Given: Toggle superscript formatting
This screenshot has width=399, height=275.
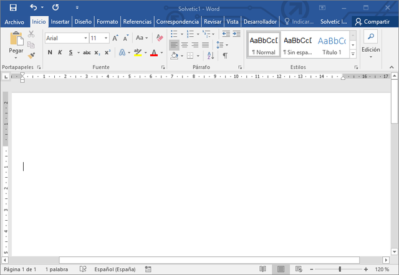Looking at the screenshot, I should coord(108,52).
